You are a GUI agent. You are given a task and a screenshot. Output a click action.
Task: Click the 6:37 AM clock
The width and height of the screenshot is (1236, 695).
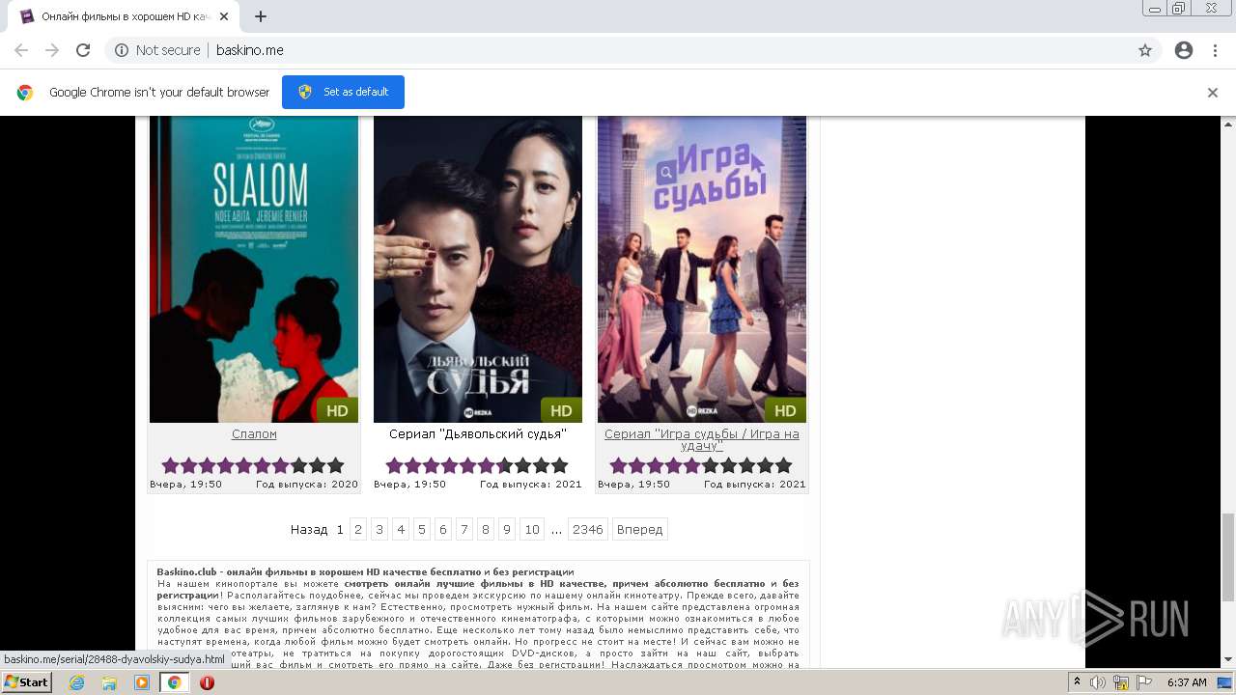click(1187, 682)
